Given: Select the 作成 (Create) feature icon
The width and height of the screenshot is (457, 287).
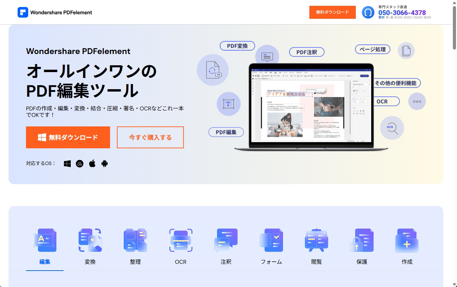Looking at the screenshot, I should [x=406, y=240].
